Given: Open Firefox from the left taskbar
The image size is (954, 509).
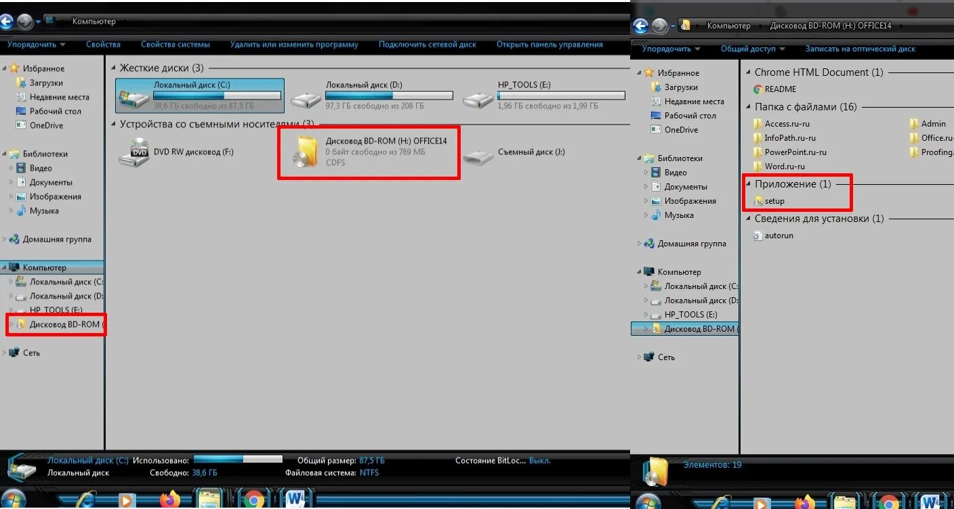Looking at the screenshot, I should [x=170, y=500].
